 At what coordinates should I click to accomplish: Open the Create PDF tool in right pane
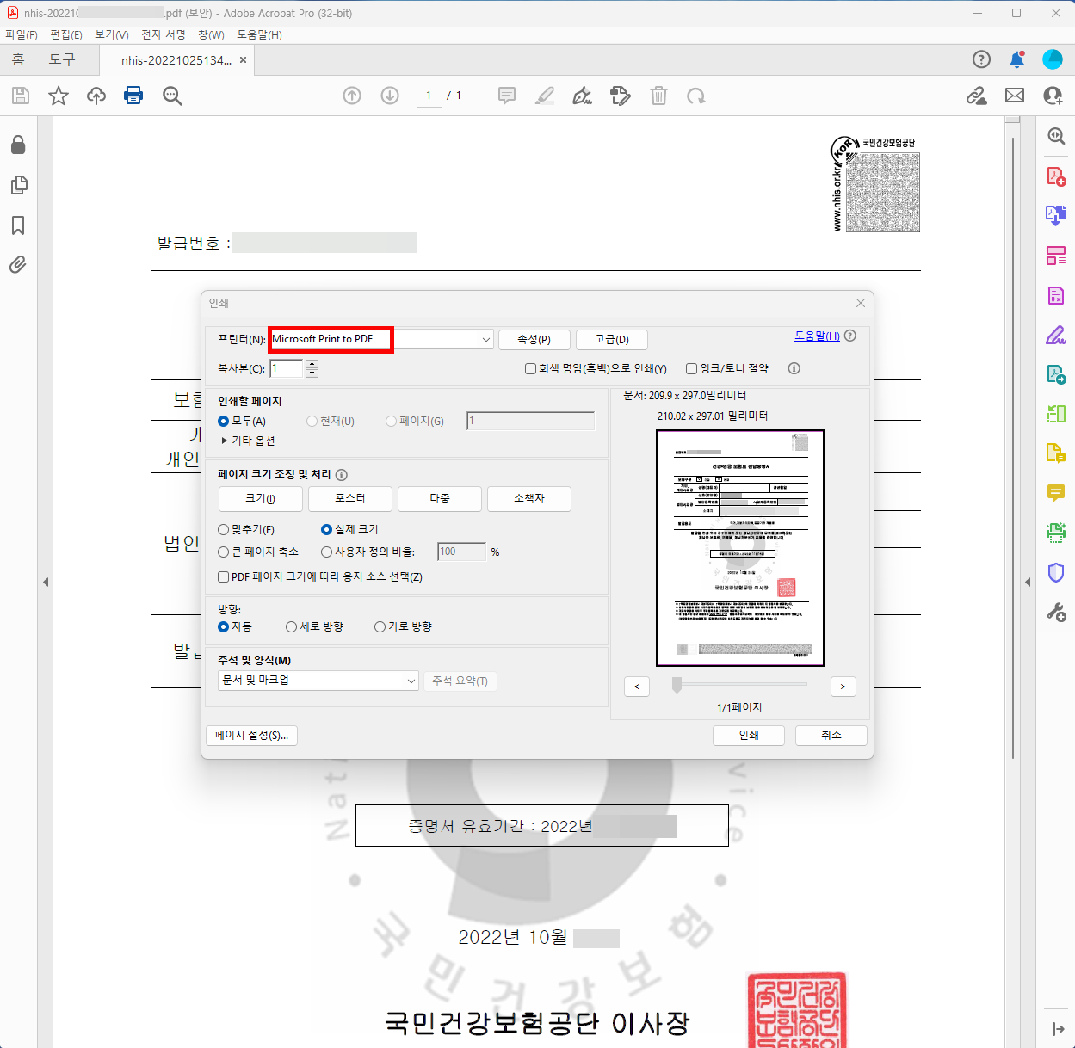pos(1056,176)
